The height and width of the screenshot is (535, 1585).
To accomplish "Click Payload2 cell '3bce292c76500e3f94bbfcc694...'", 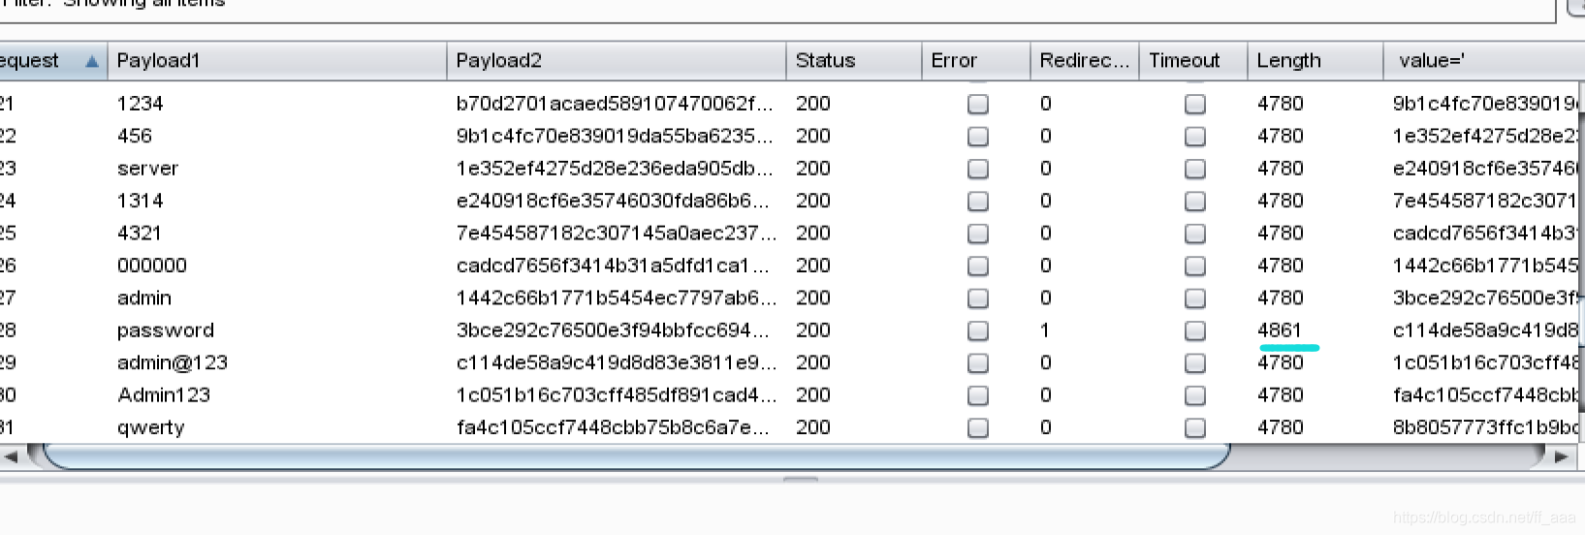I will pos(613,330).
